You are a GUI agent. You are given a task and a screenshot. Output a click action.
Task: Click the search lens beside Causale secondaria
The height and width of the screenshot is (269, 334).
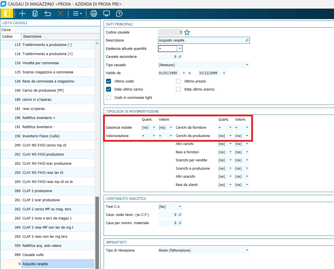point(180,57)
